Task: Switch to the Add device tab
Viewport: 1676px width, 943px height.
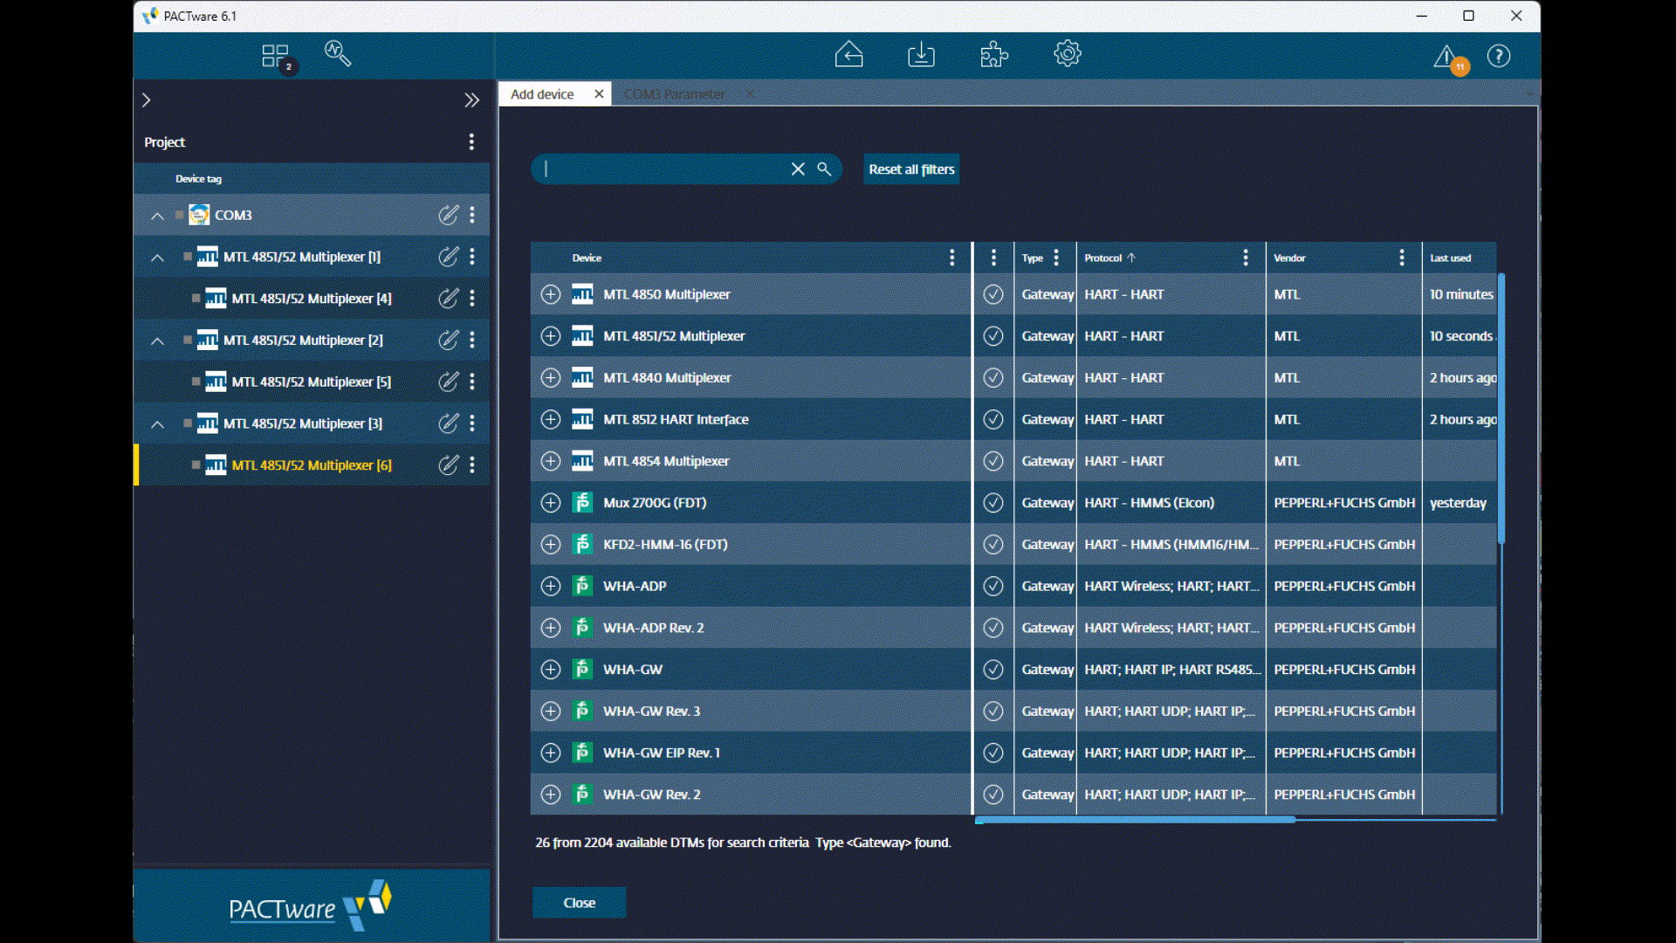Action: coord(542,94)
